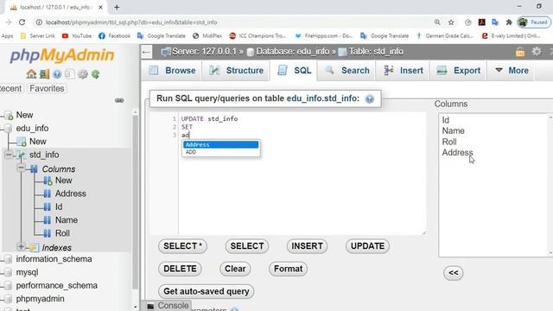Select Id in Columns list
This screenshot has height=311, width=553.
point(446,120)
